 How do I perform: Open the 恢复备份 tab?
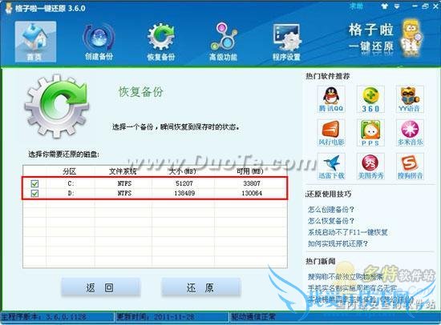(x=161, y=42)
